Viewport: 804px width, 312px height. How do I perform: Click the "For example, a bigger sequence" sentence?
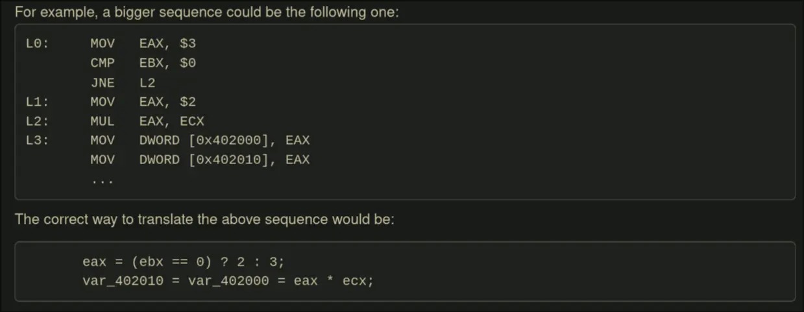coord(207,12)
